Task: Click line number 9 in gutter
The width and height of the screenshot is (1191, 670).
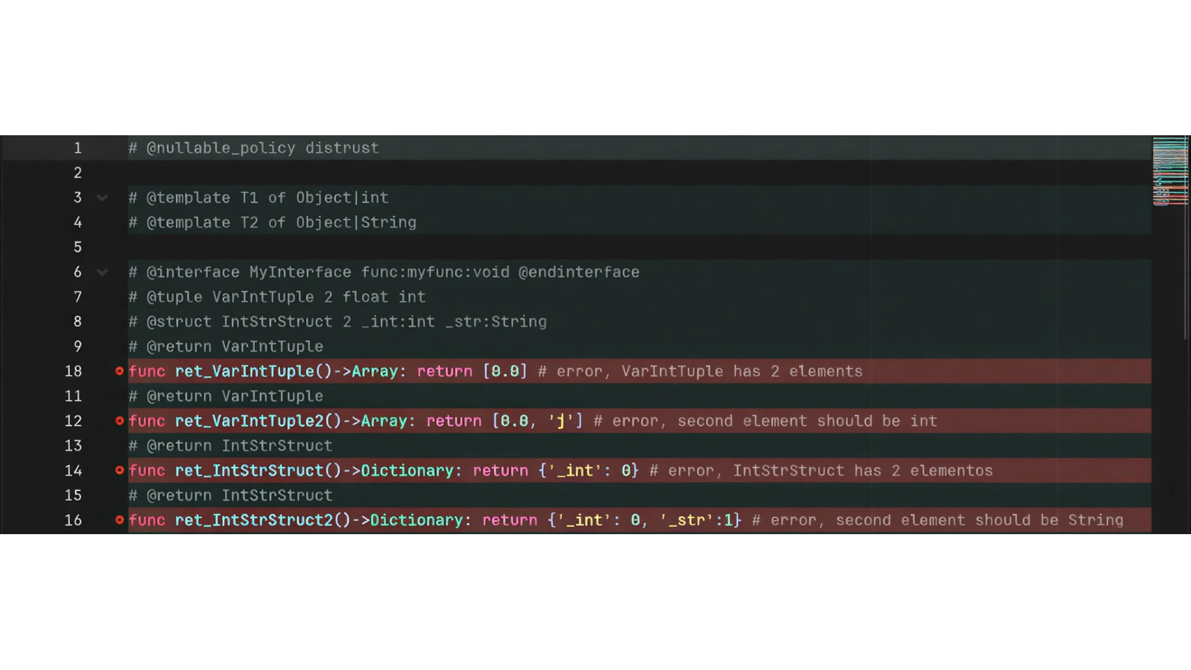Action: 78,346
